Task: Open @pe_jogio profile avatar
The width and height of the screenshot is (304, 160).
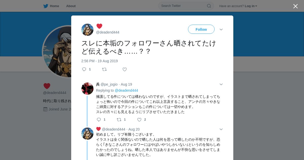Action: [x=87, y=89]
